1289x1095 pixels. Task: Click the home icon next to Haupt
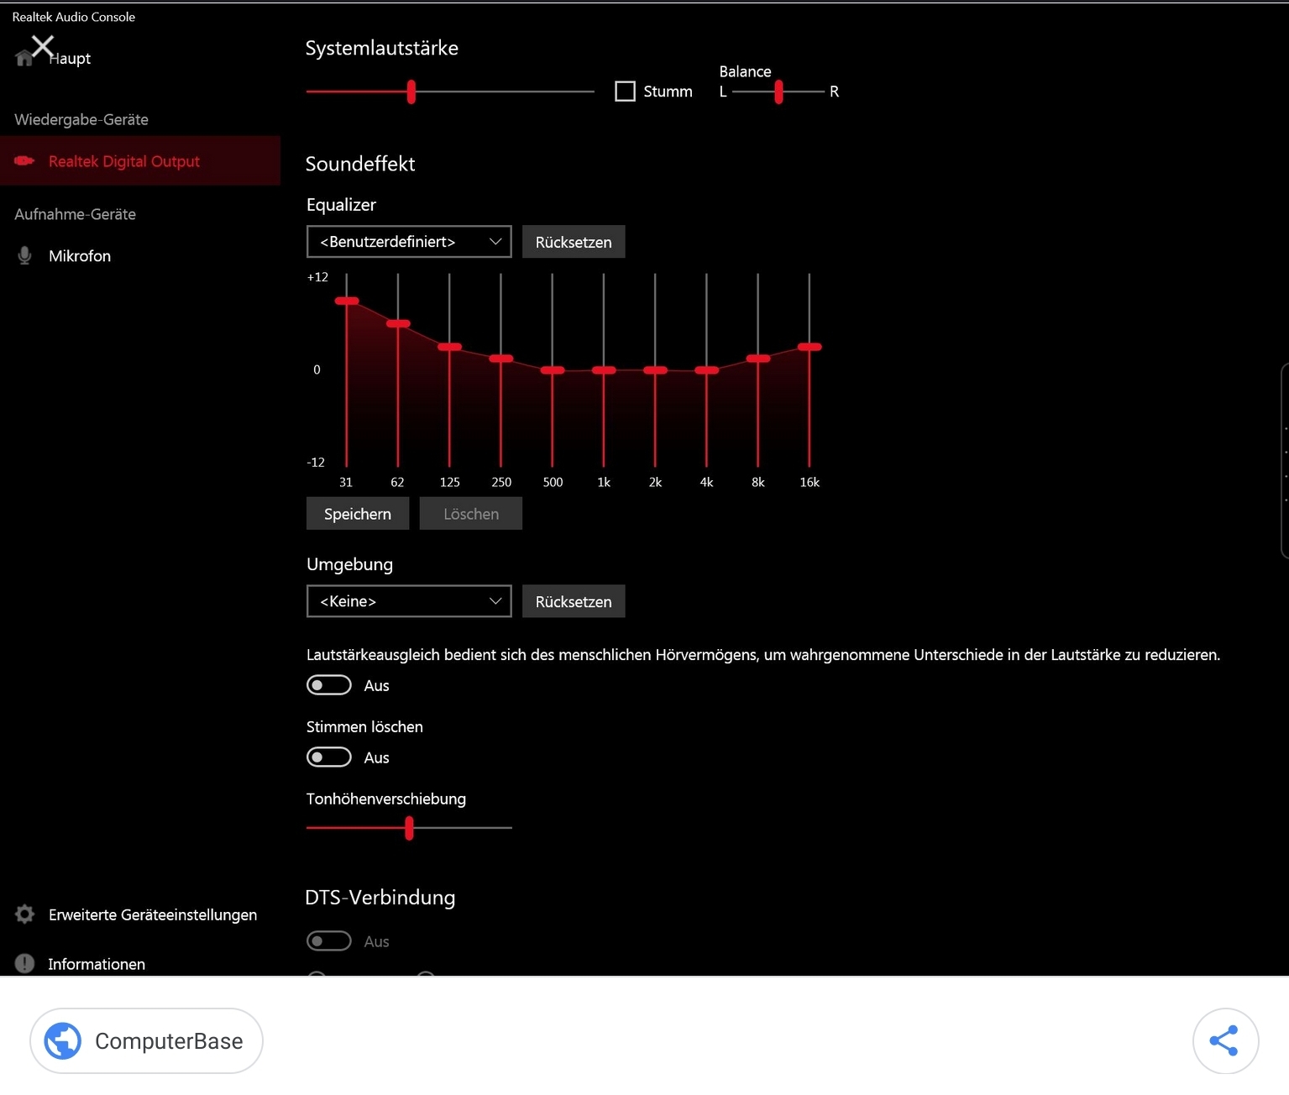coord(24,58)
